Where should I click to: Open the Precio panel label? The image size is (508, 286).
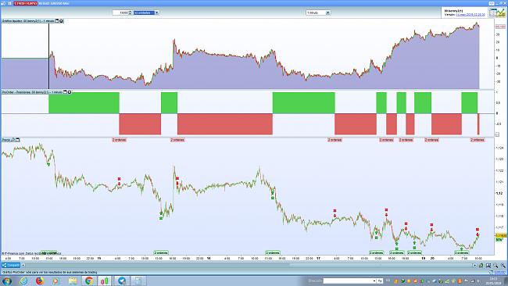pyautogui.click(x=6, y=140)
